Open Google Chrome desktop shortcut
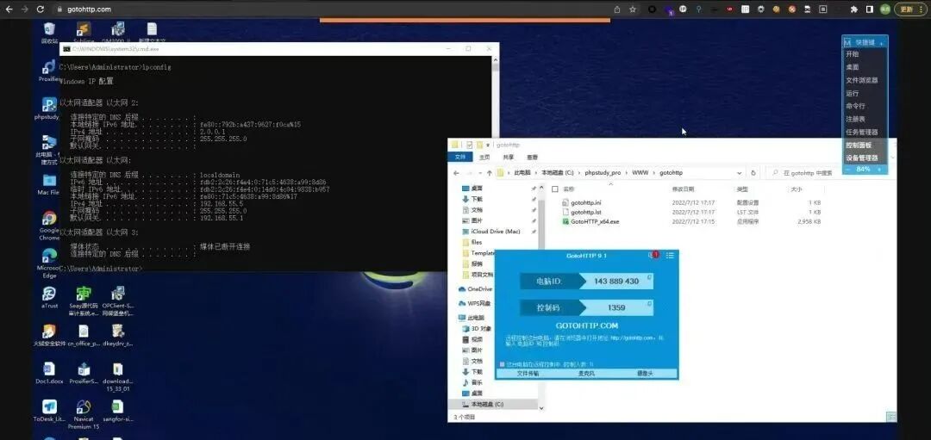 pos(49,226)
